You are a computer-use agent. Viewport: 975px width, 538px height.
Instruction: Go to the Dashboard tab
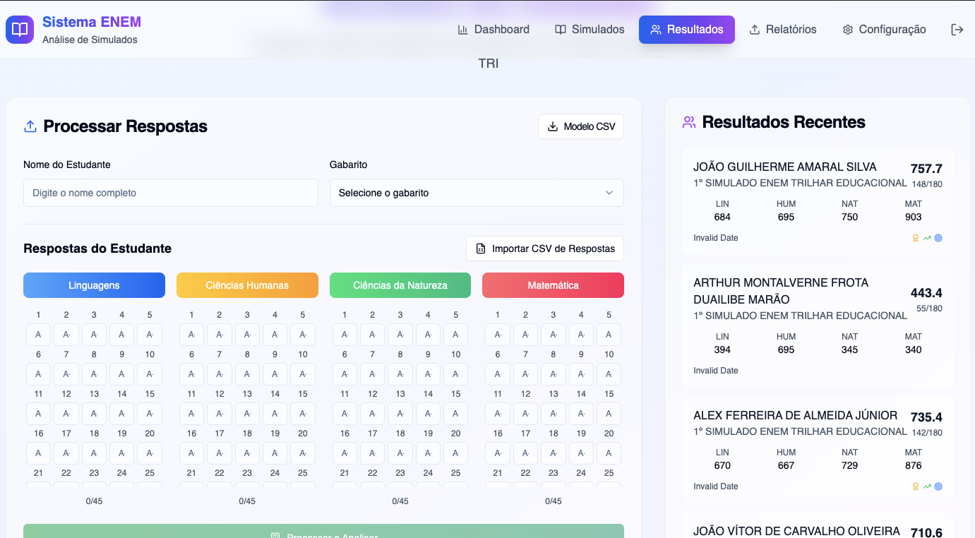click(494, 30)
